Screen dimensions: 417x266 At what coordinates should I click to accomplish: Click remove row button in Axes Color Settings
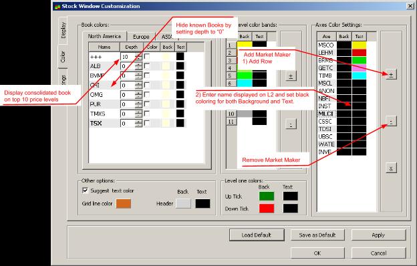pos(391,121)
